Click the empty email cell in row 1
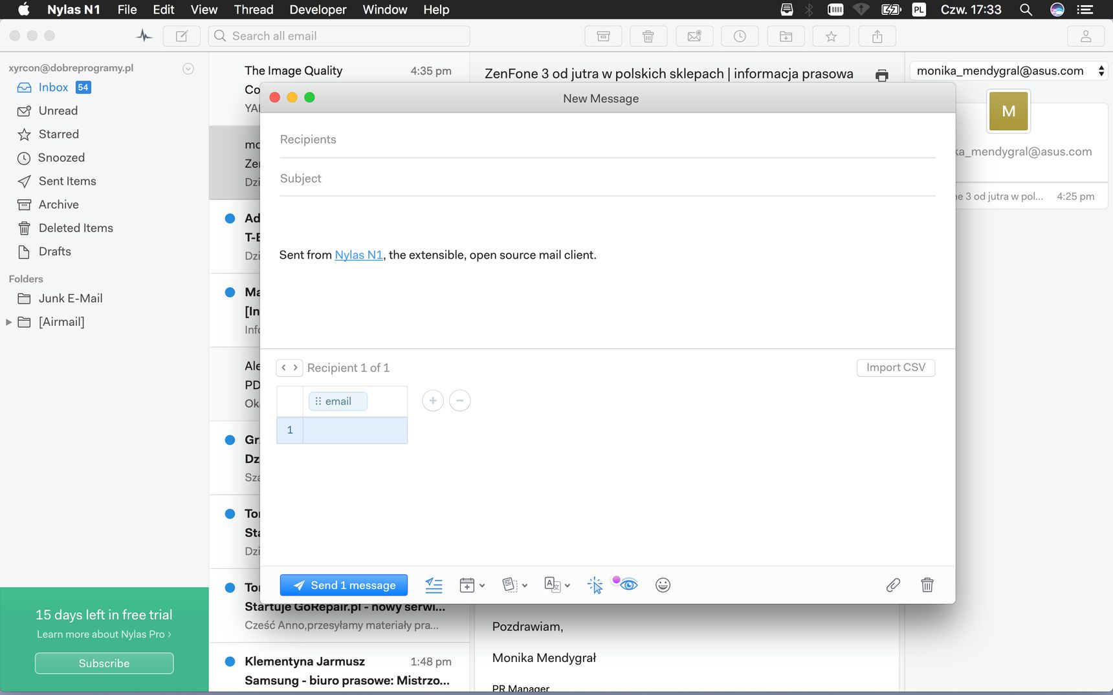The width and height of the screenshot is (1113, 695). (355, 430)
